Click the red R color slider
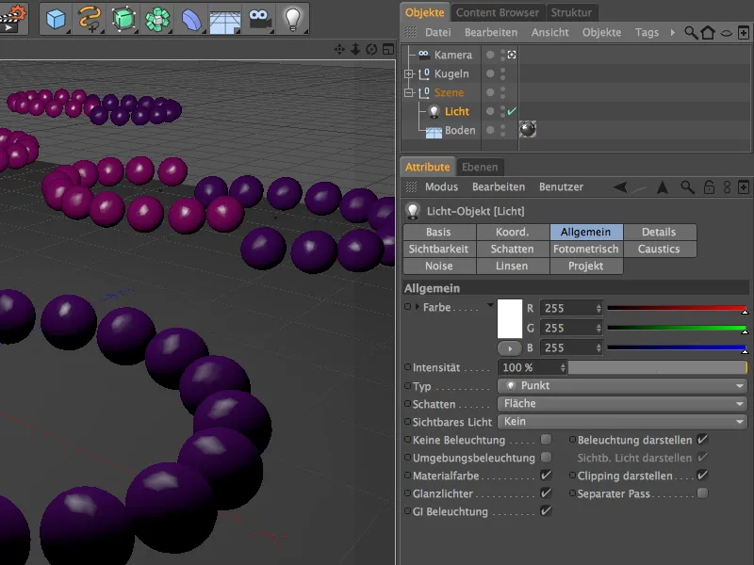Screen dimensions: 754x565 [x=677, y=308]
